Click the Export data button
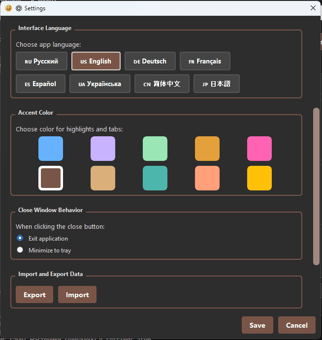This screenshot has width=322, height=340. click(34, 295)
